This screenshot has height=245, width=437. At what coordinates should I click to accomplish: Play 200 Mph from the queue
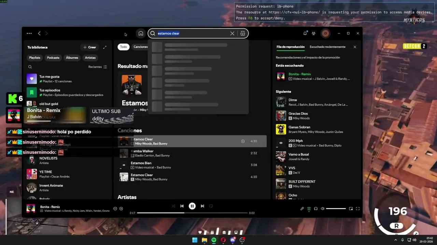(x=316, y=143)
